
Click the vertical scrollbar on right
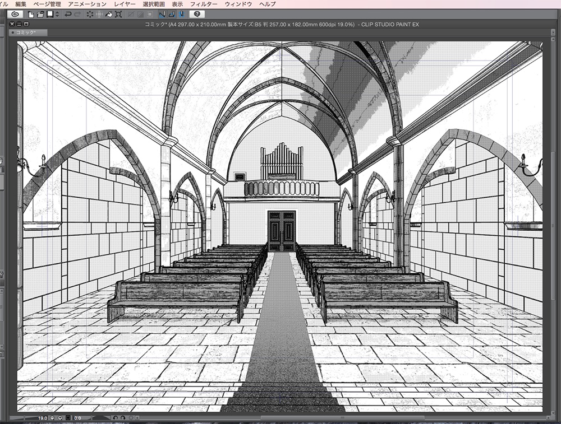tap(553, 226)
